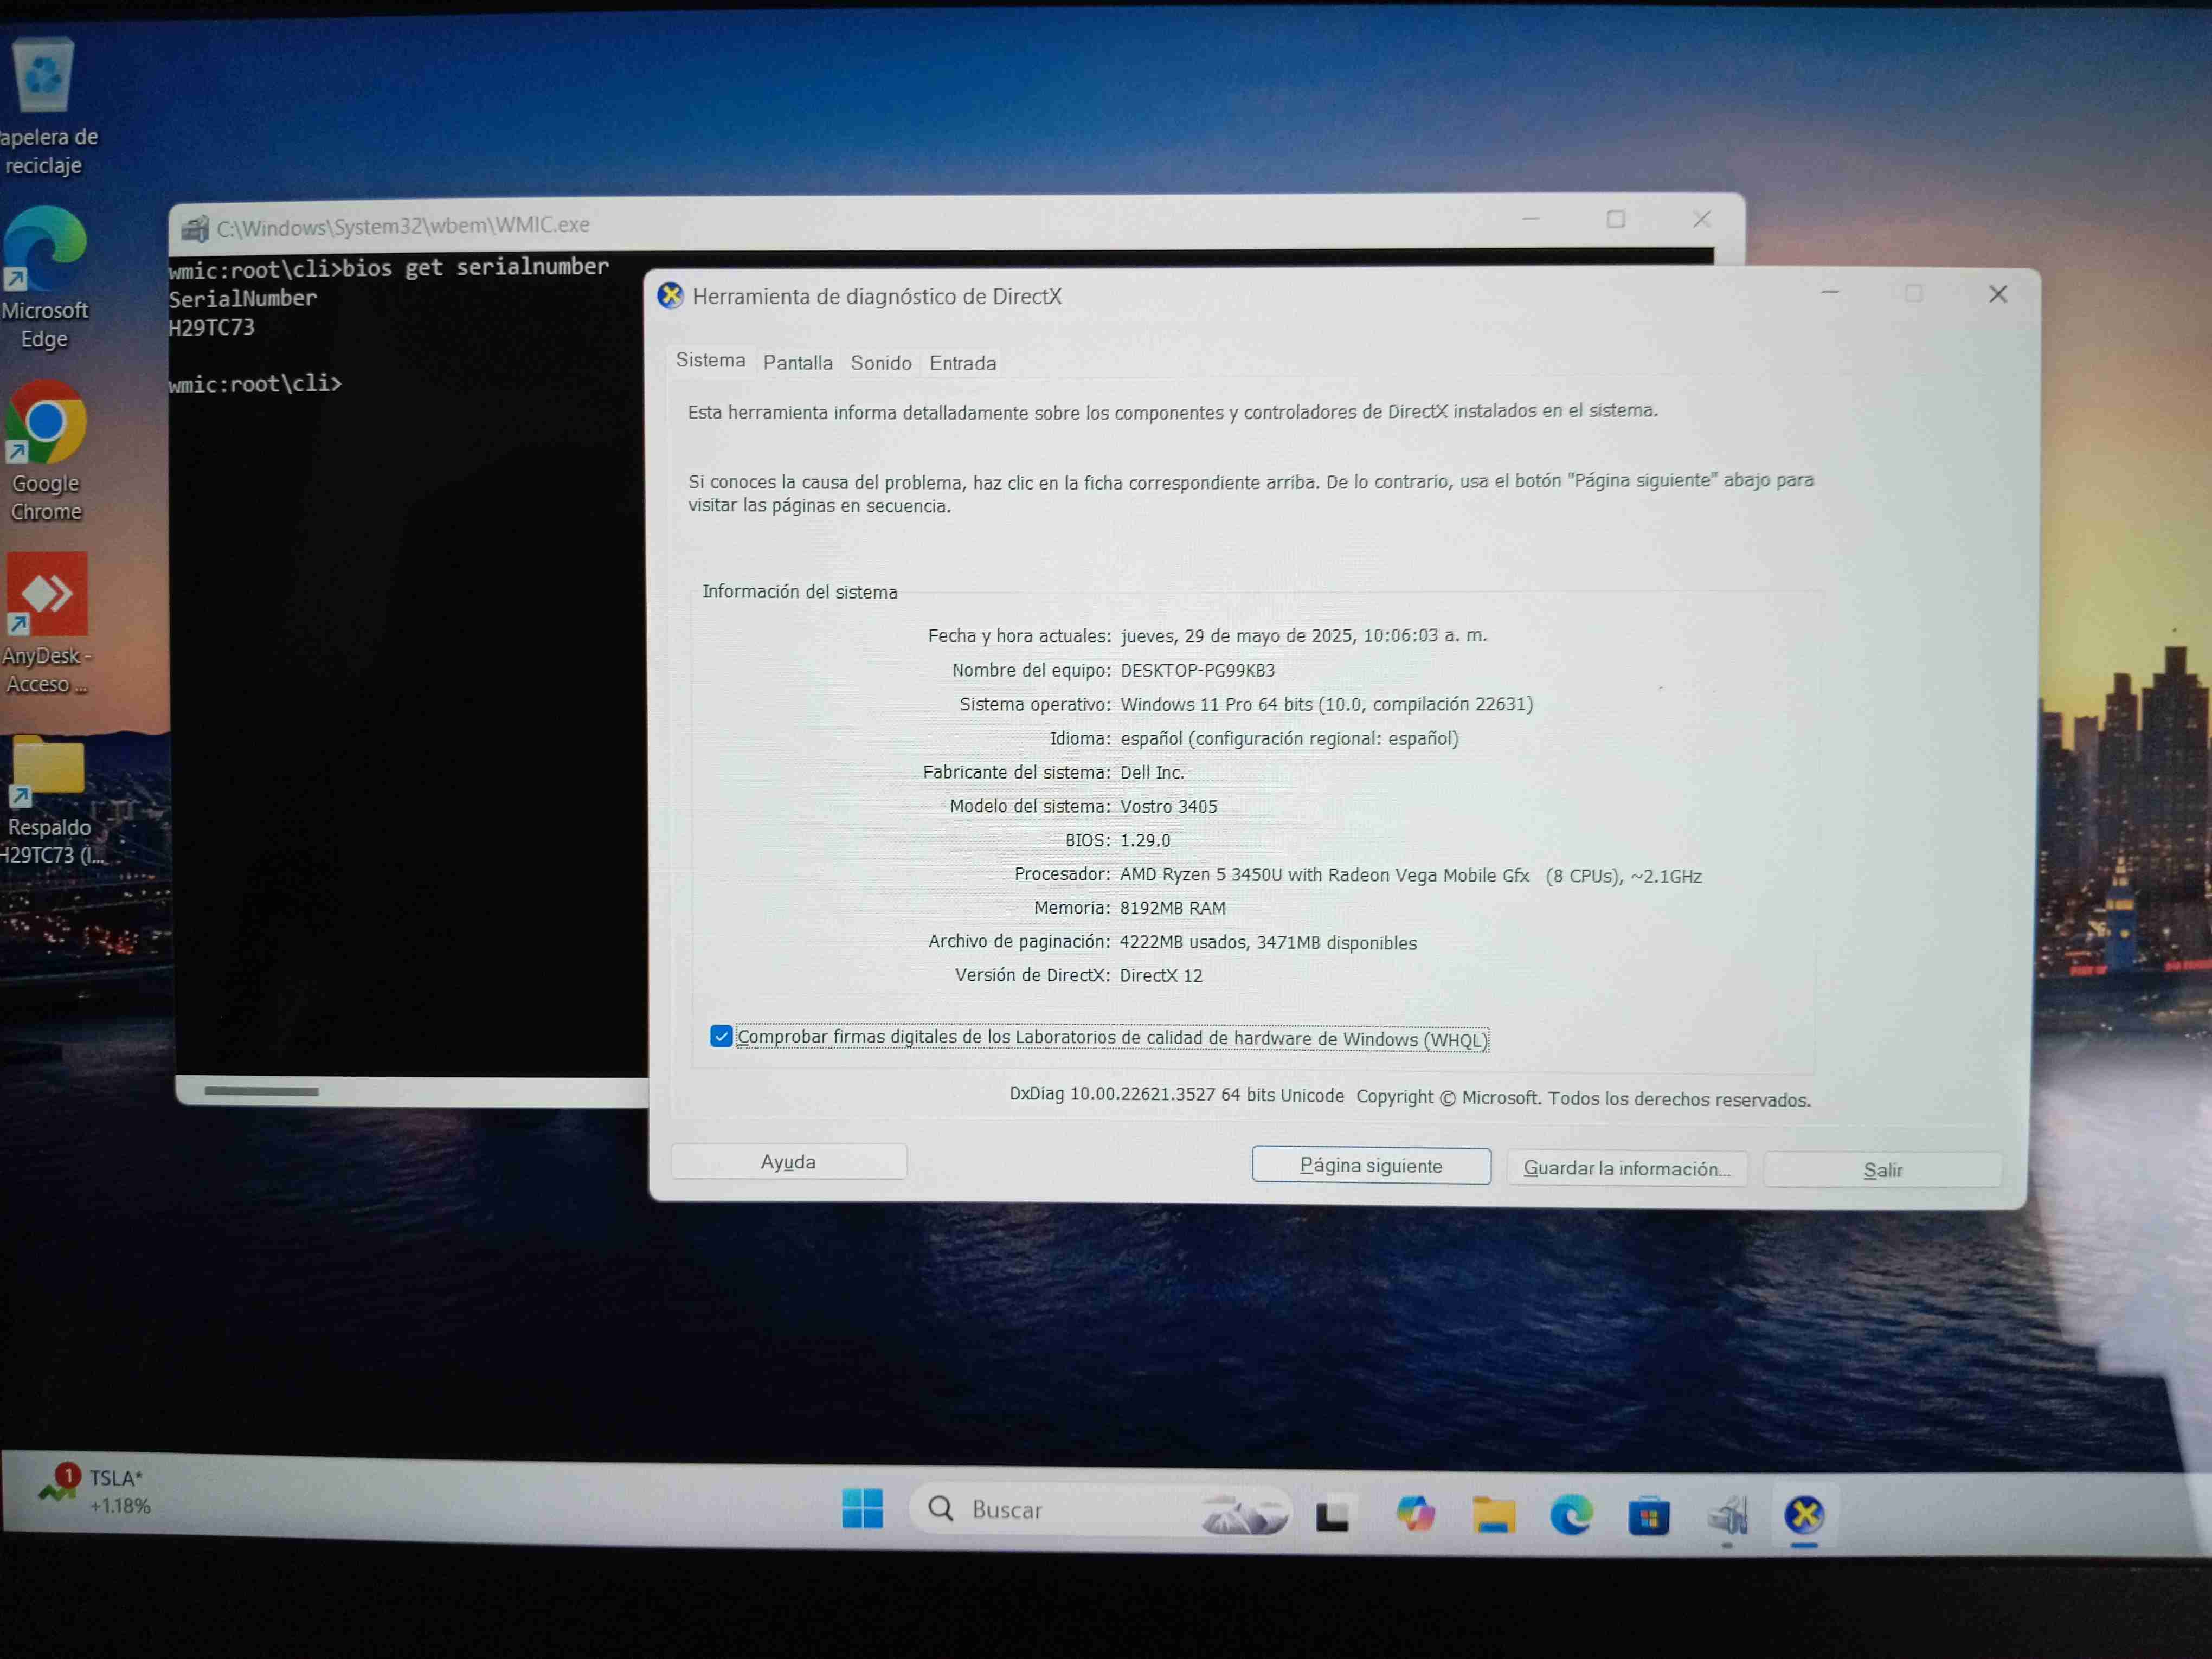The height and width of the screenshot is (1659, 2212).
Task: Switch to WMIC taskbar icon
Action: pyautogui.click(x=1727, y=1517)
